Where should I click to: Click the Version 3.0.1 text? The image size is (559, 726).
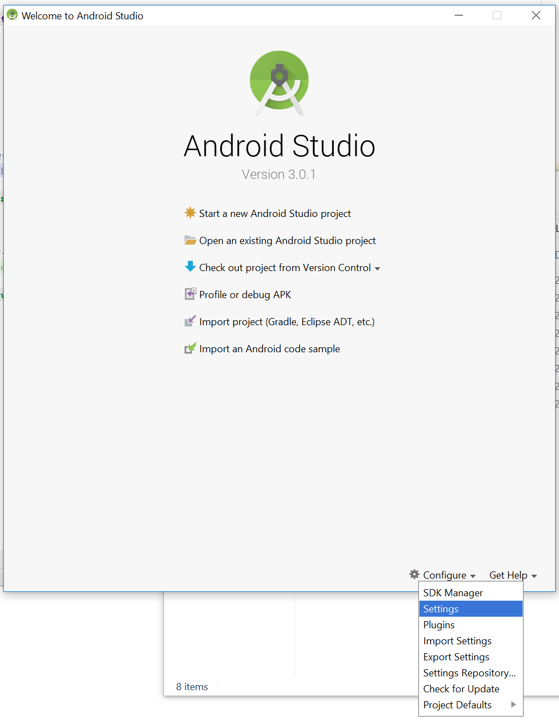279,174
